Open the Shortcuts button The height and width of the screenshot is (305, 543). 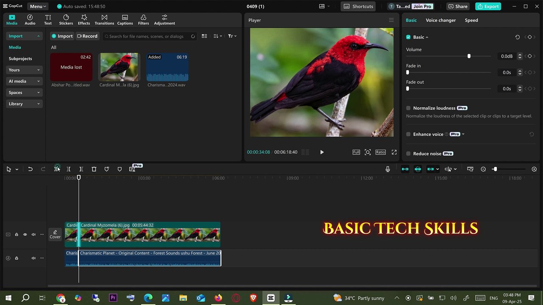click(x=359, y=6)
